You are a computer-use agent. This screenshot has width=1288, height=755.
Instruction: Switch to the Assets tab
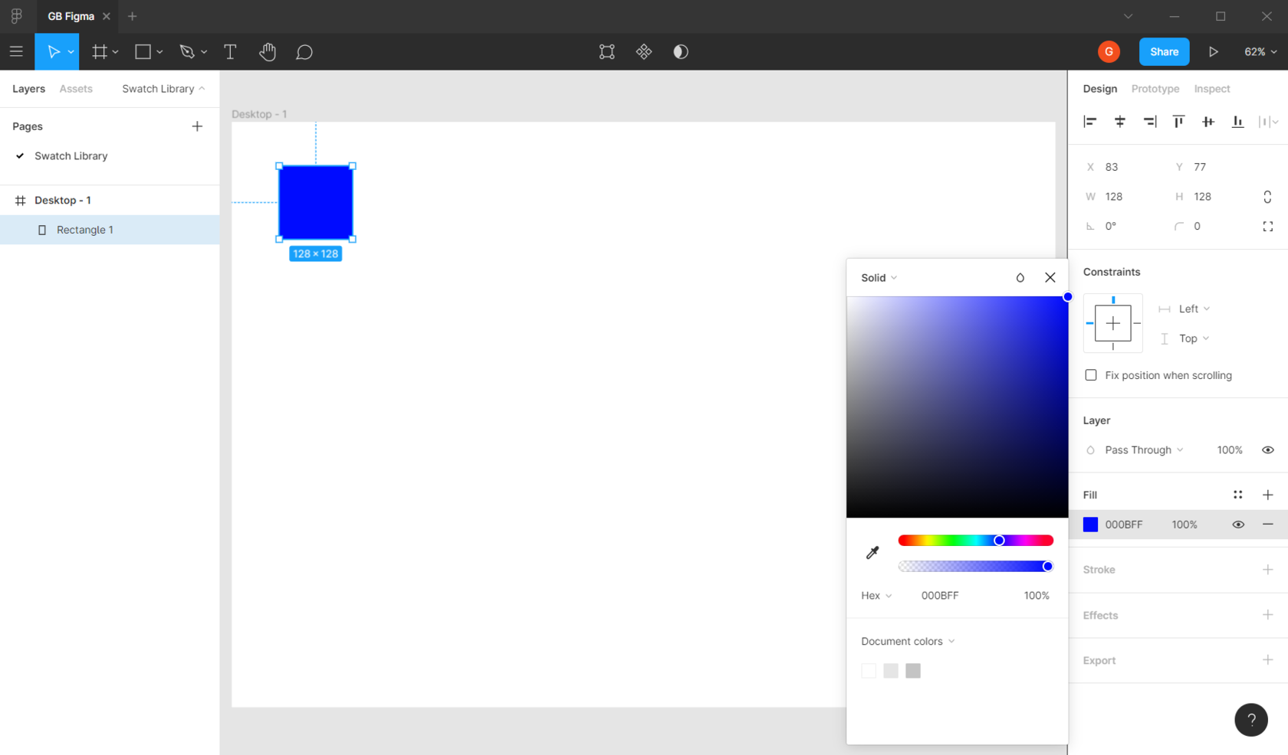click(76, 89)
